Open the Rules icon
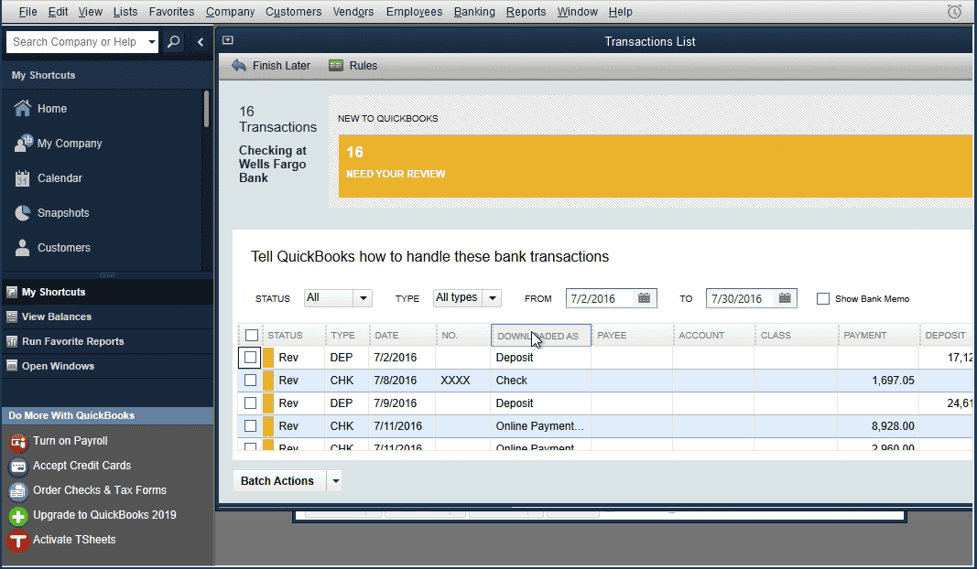Viewport: 977px width, 569px height. tap(336, 65)
